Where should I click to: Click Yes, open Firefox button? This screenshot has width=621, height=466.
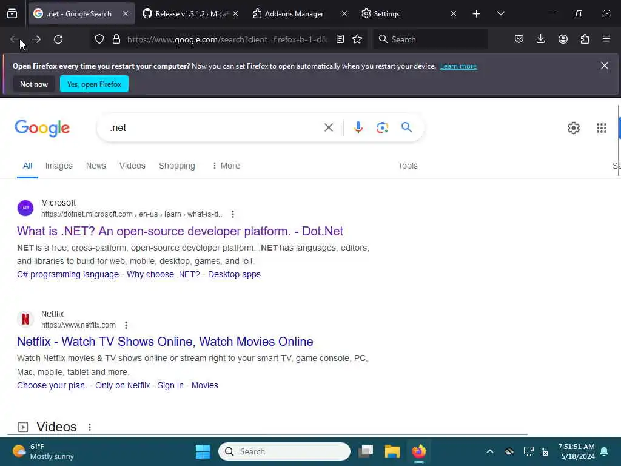tap(94, 84)
